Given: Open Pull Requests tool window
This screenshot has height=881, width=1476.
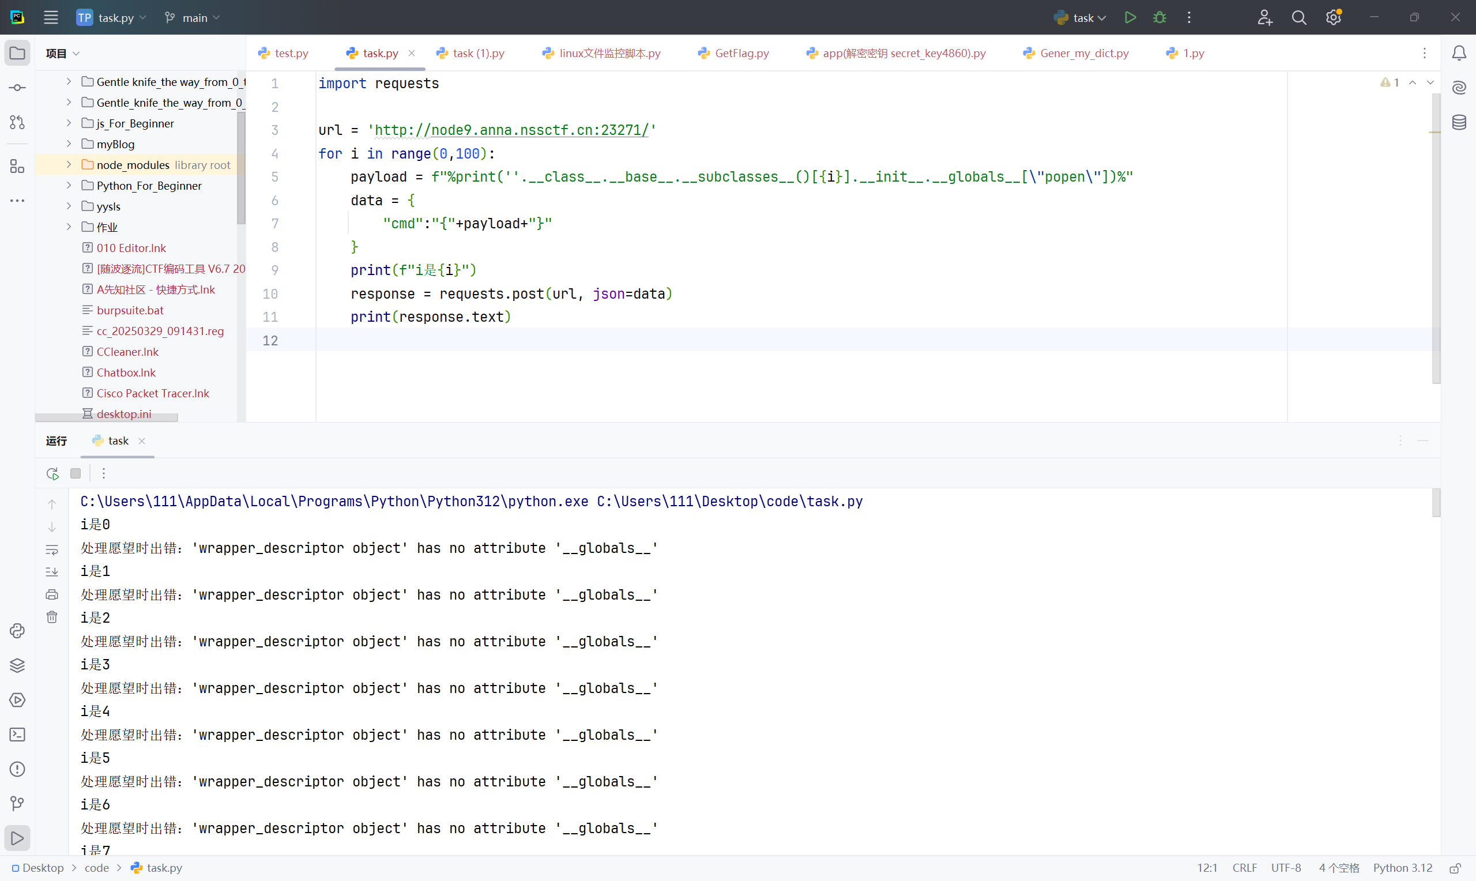Looking at the screenshot, I should 17,122.
